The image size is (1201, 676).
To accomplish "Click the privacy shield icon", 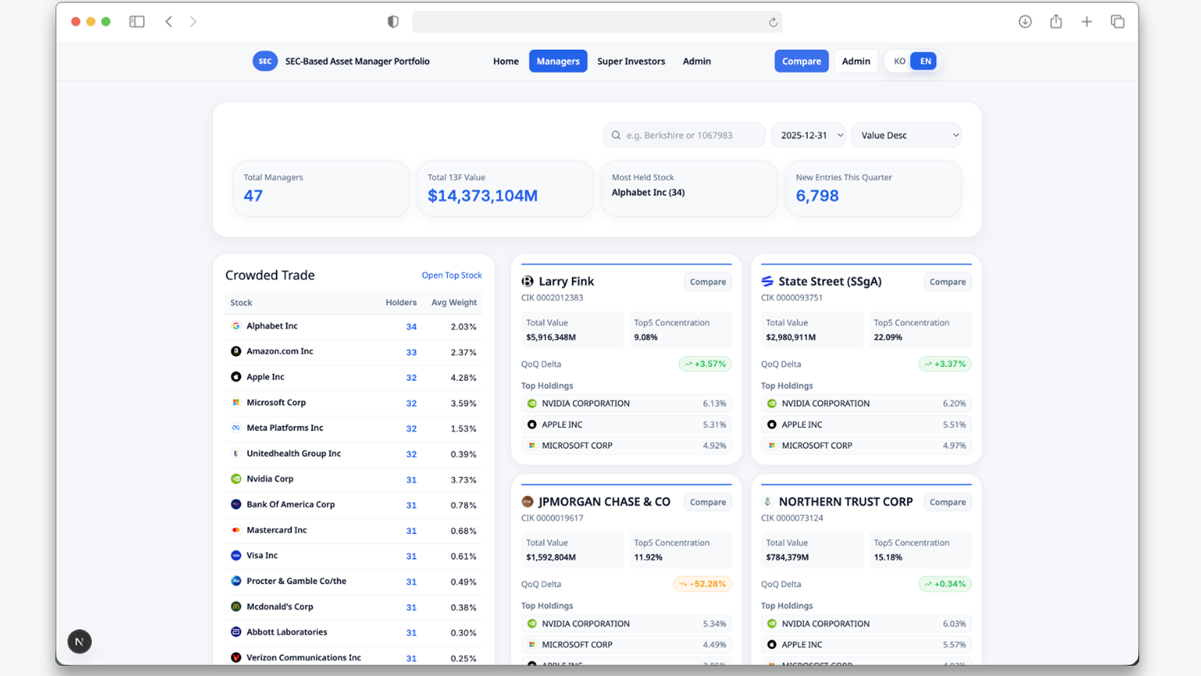I will (393, 22).
